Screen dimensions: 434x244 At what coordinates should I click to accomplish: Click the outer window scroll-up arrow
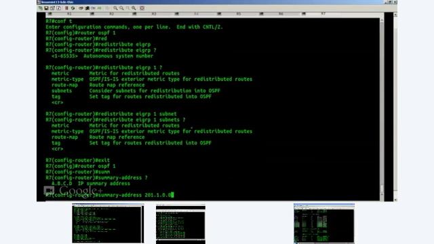point(395,15)
